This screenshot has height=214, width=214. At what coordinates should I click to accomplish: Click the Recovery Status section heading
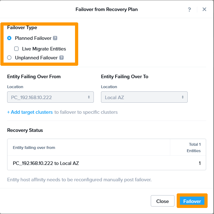pyautogui.click(x=25, y=130)
